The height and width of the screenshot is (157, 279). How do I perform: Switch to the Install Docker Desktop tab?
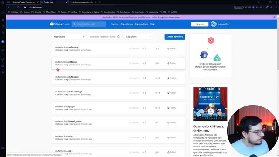pyautogui.click(x=25, y=2)
